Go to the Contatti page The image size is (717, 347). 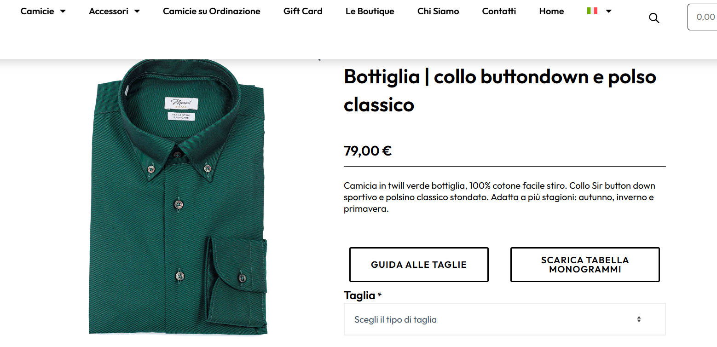click(499, 12)
